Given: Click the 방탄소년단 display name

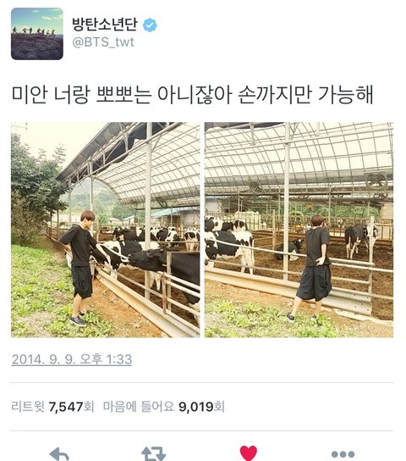Looking at the screenshot, I should [104, 24].
